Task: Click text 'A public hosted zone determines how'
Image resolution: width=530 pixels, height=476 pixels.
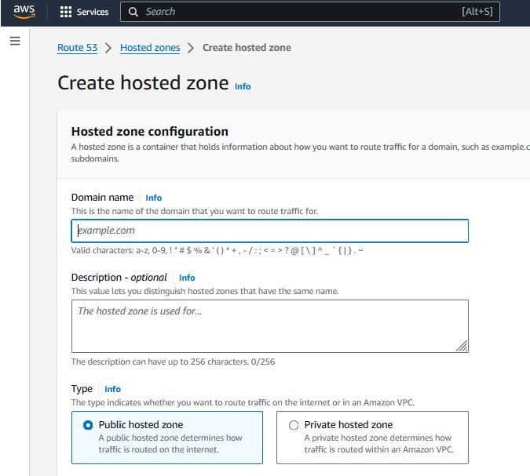Action: (170, 438)
